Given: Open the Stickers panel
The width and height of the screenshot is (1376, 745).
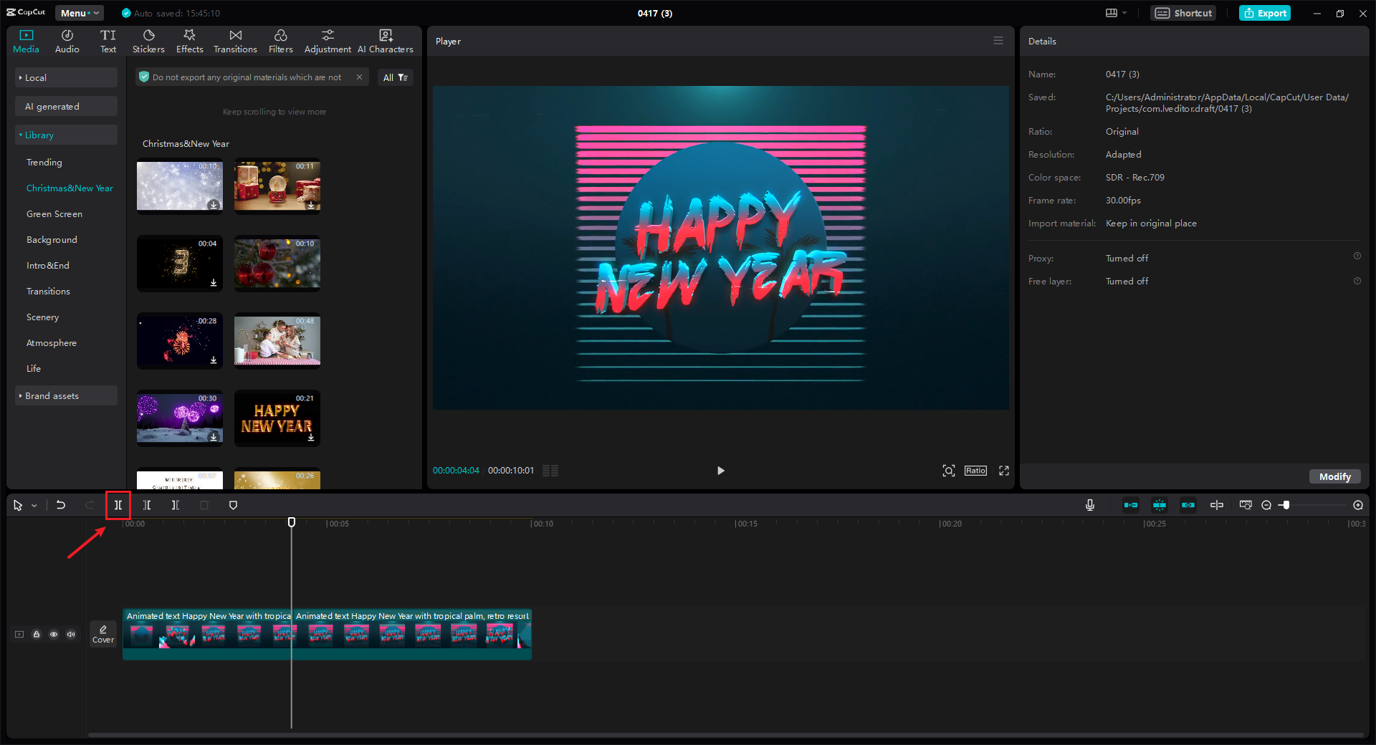Looking at the screenshot, I should (148, 42).
